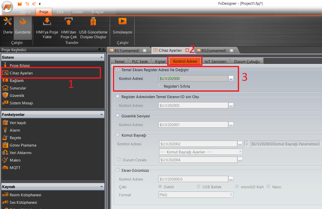Open quick access toolbar customize arrow

tap(40, 4)
